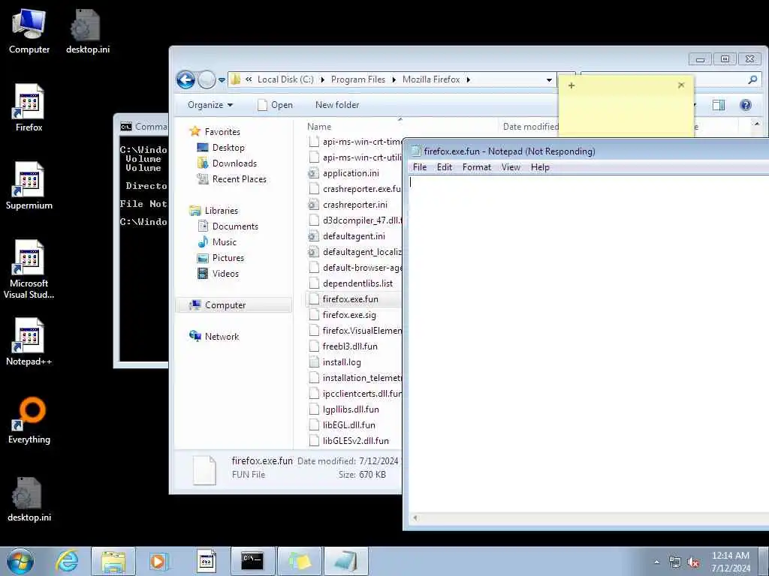Select the application.ini file
The image size is (769, 576).
(x=351, y=173)
